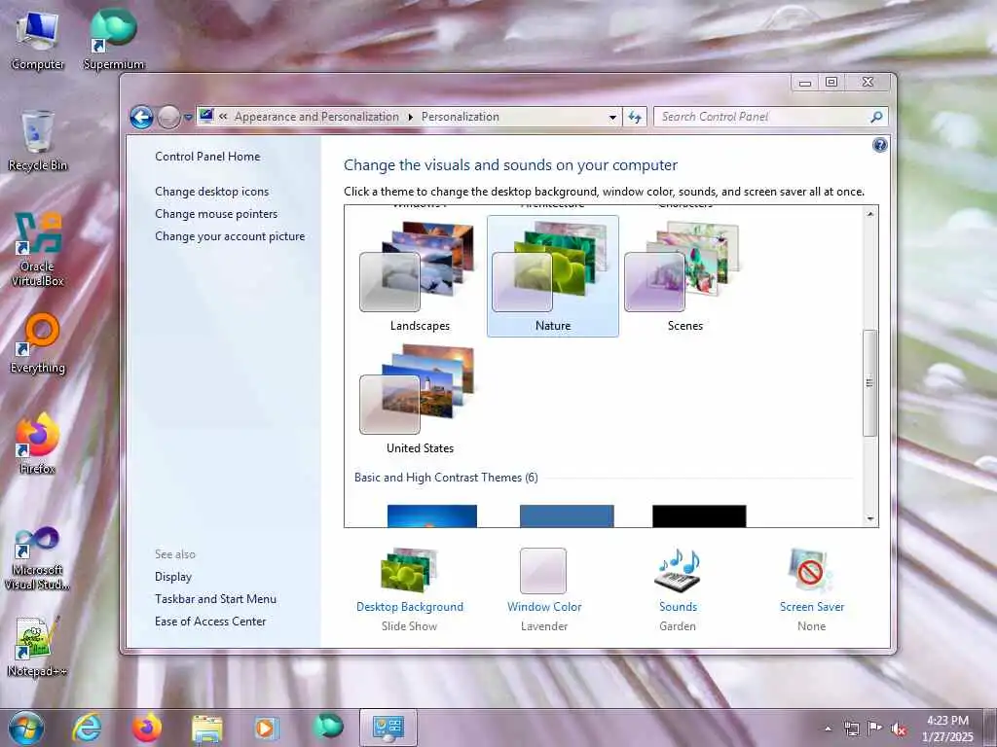This screenshot has height=747, width=997.
Task: Select the blue sky basic theme thumbnail
Action: point(431,516)
